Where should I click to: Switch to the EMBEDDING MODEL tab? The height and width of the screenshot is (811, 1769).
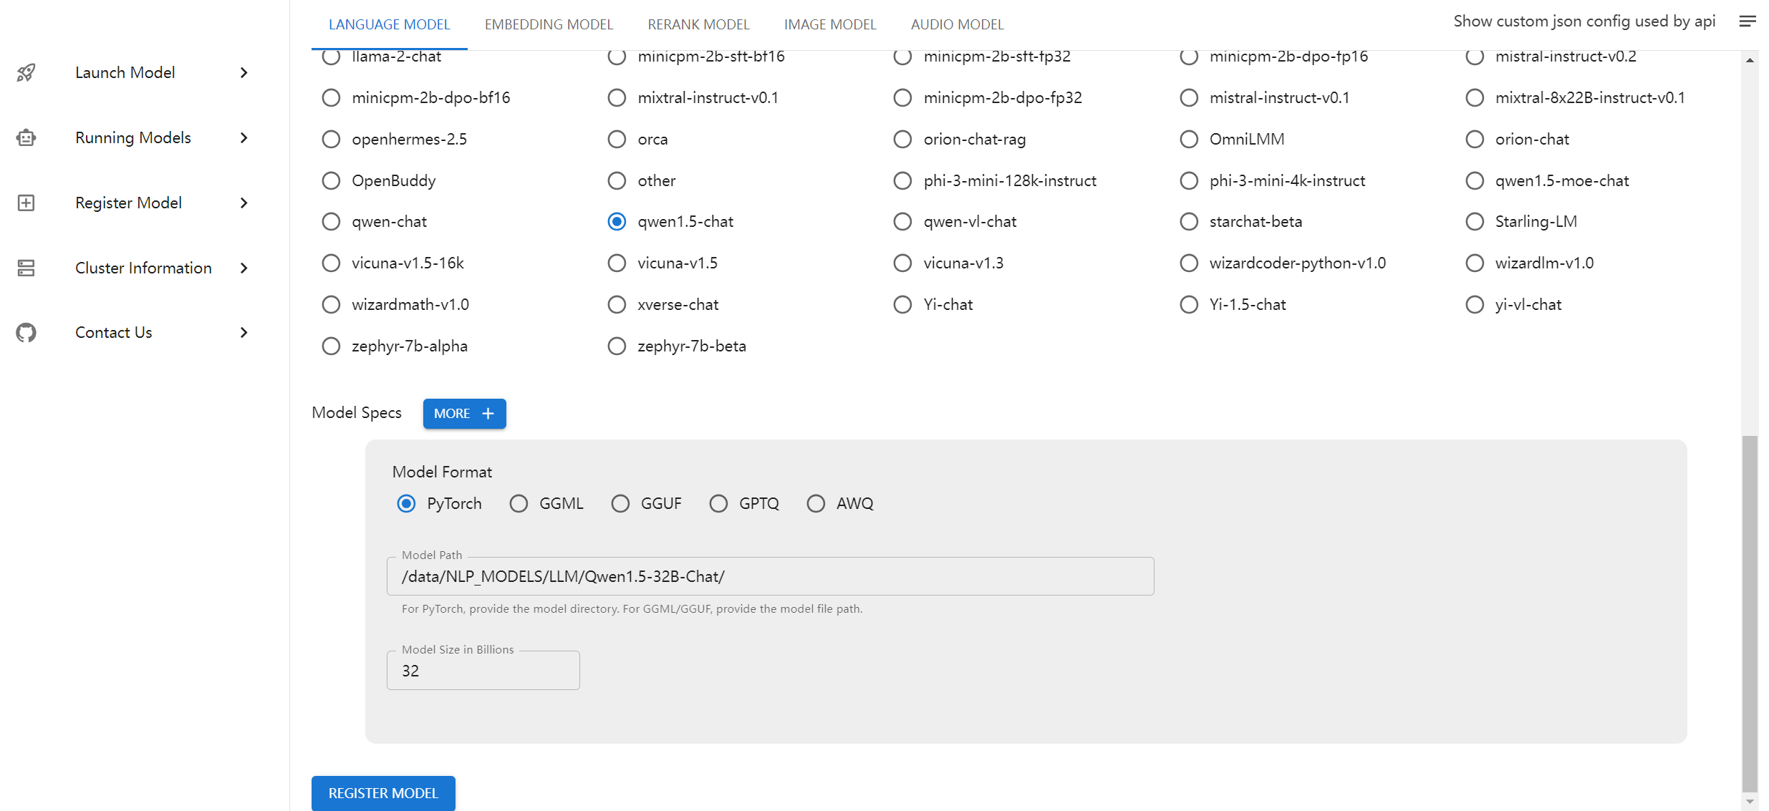549,24
